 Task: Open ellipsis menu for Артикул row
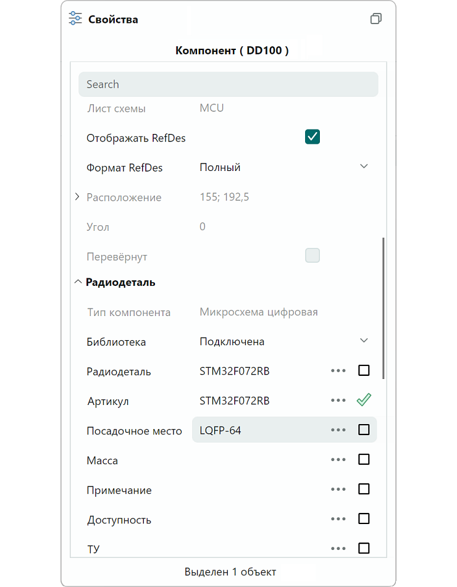tap(338, 401)
